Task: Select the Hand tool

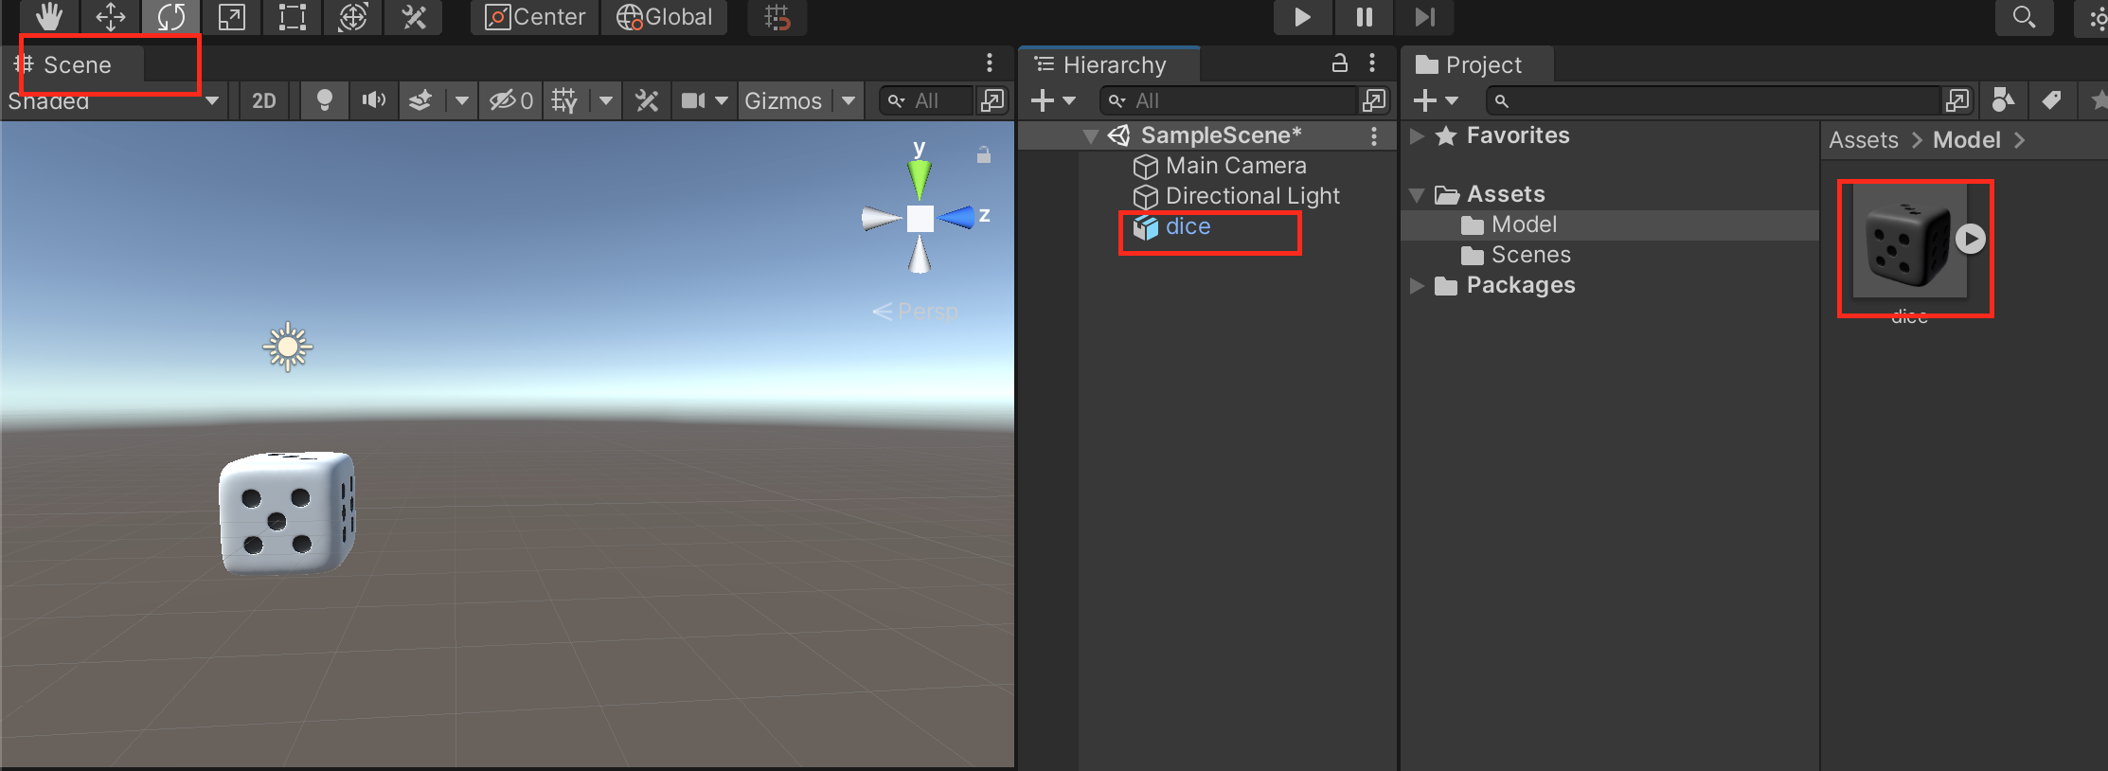Action: [49, 17]
